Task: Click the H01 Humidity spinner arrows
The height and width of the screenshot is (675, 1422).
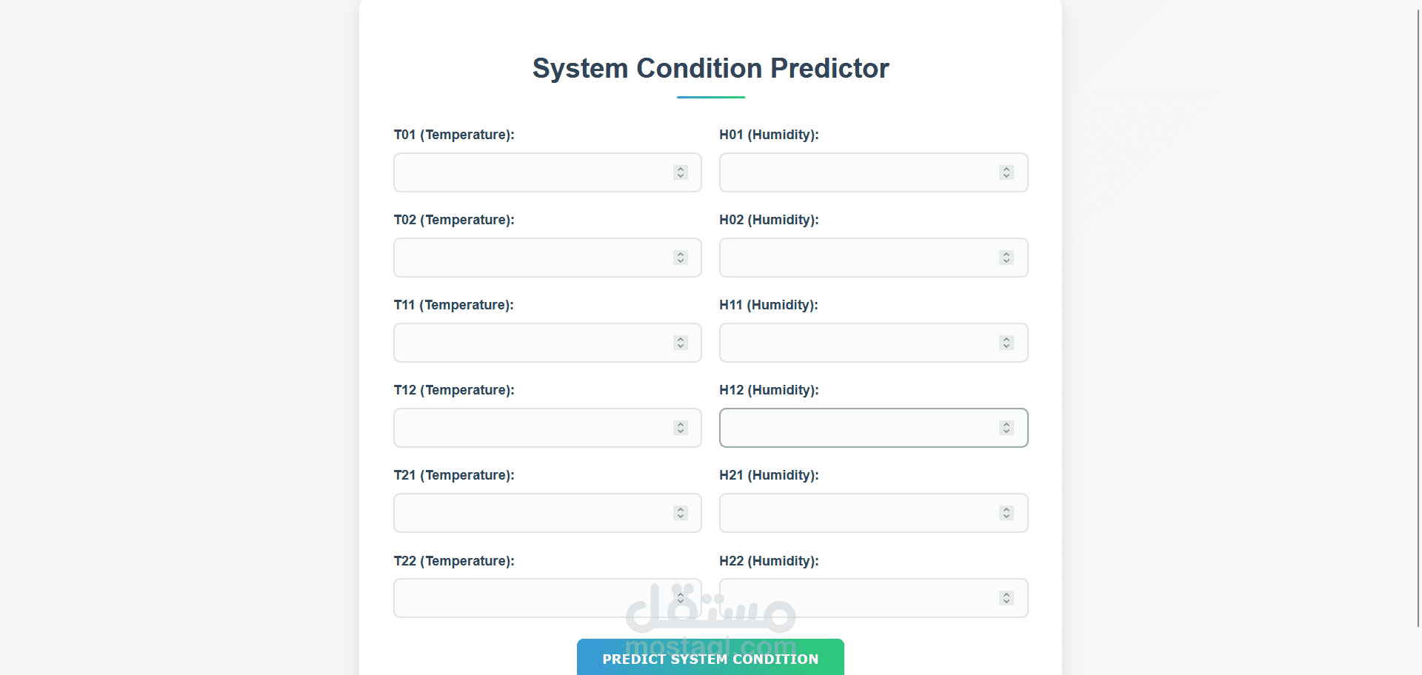Action: coord(1006,172)
